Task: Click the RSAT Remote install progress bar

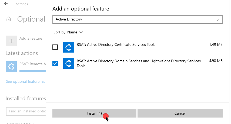Action: (32, 71)
